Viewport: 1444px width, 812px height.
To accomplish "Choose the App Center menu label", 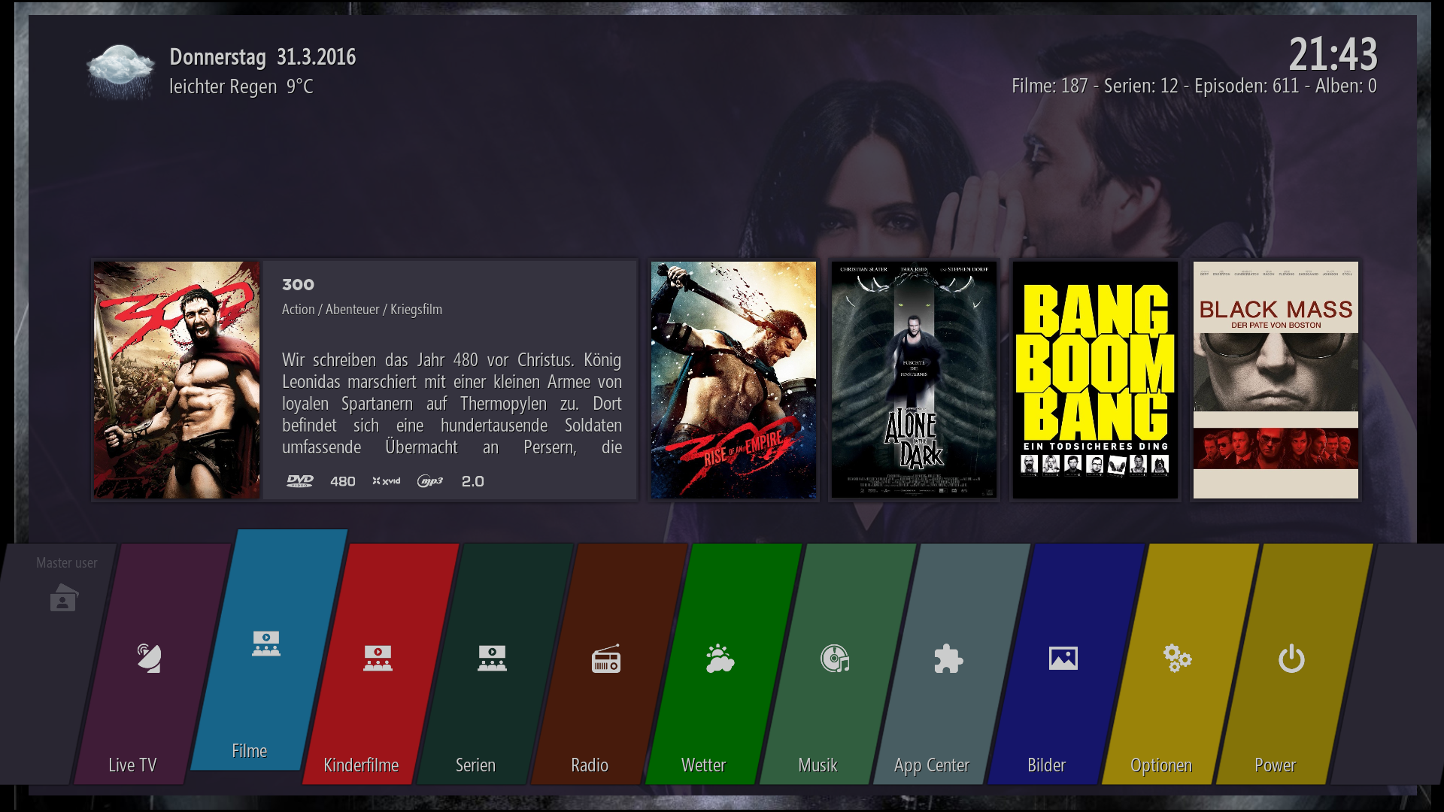I will tap(932, 765).
